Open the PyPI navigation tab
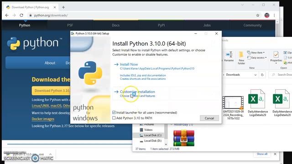 pyautogui.click(x=161, y=25)
